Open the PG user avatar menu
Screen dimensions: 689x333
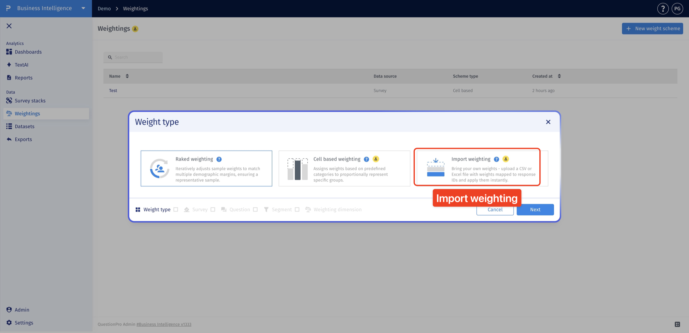coord(677,9)
